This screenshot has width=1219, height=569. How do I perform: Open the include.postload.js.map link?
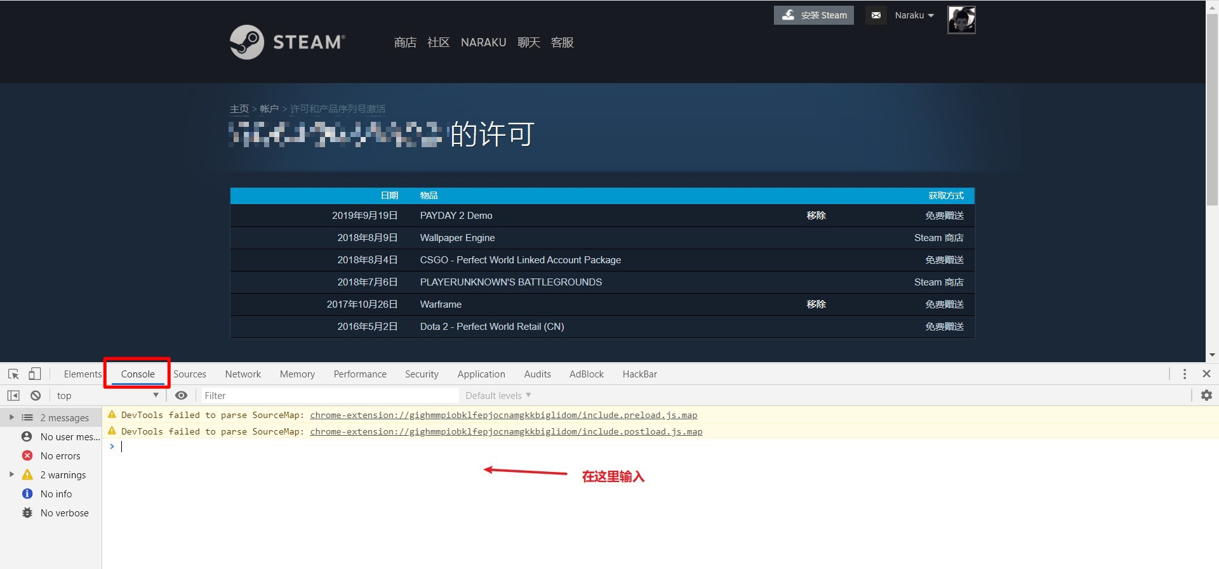click(x=506, y=431)
